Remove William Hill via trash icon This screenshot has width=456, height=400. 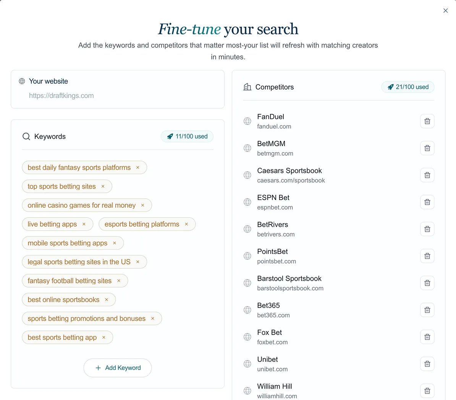click(x=427, y=391)
